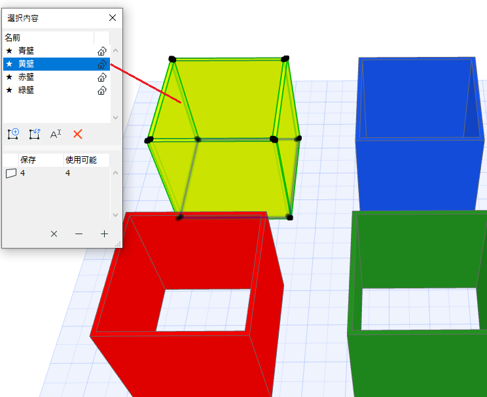Click name list scroll down arrow
The image size is (487, 397).
[x=116, y=118]
